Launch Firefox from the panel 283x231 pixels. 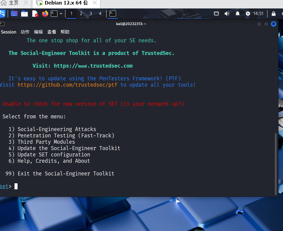click(x=45, y=14)
